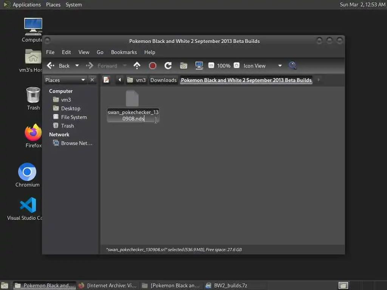Open the Help menu
This screenshot has width=387, height=290.
[150, 52]
